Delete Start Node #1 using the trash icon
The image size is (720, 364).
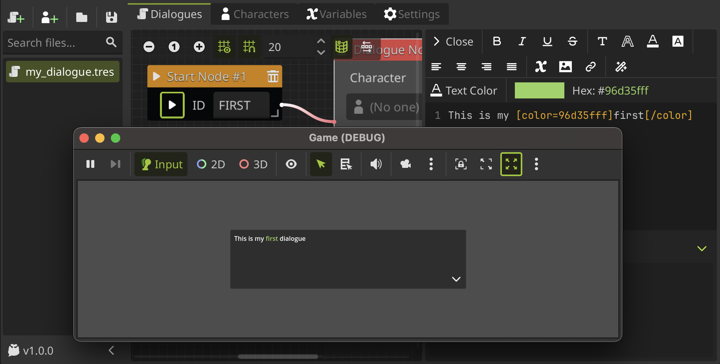pyautogui.click(x=273, y=76)
